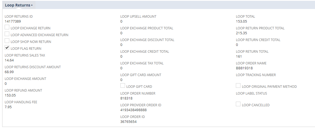315x128 pixels.
Task: Tick the Loop Shop Now Return box
Action: click(x=7, y=41)
